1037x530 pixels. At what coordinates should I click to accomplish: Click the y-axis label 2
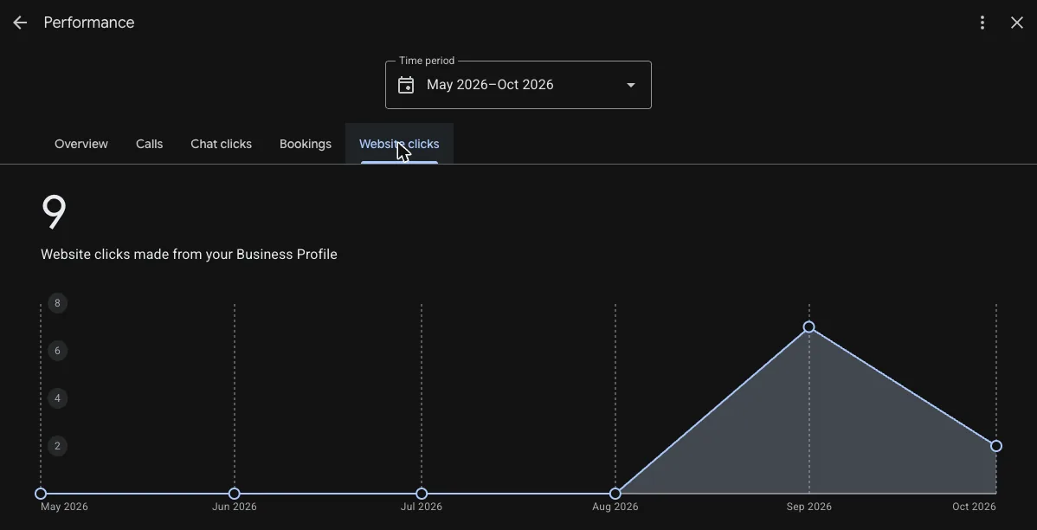[57, 446]
